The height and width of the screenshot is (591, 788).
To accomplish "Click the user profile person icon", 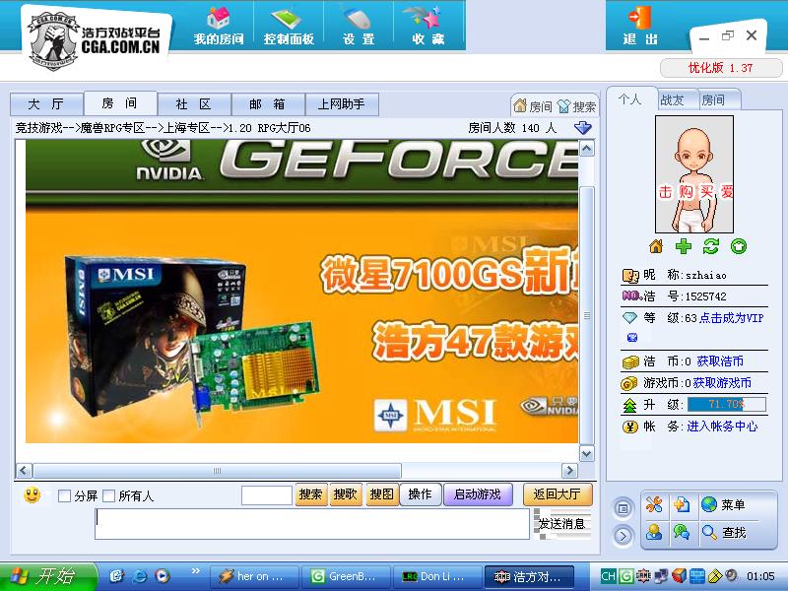I will [x=654, y=532].
